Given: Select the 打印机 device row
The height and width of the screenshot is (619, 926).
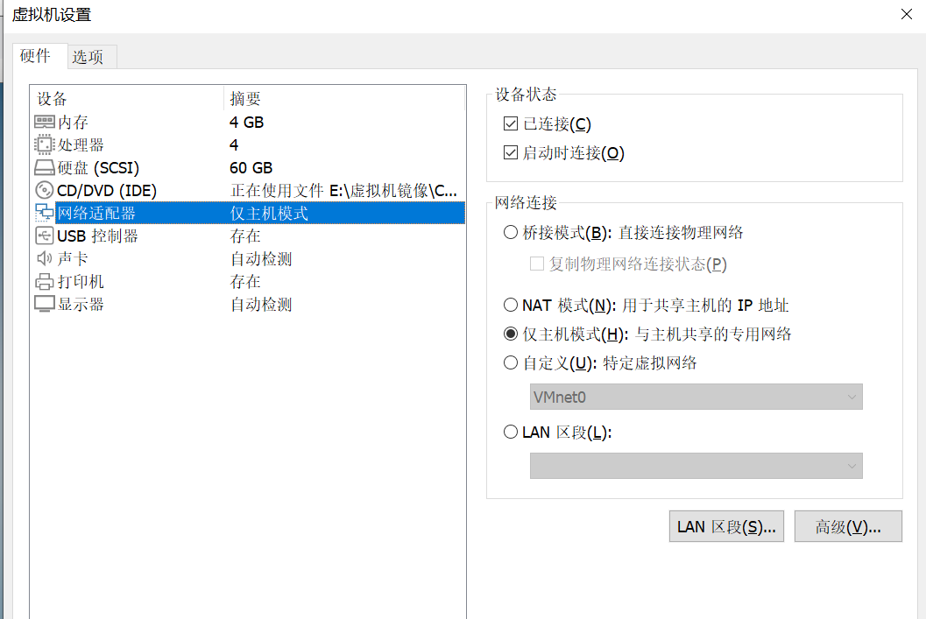Looking at the screenshot, I should click(x=248, y=281).
